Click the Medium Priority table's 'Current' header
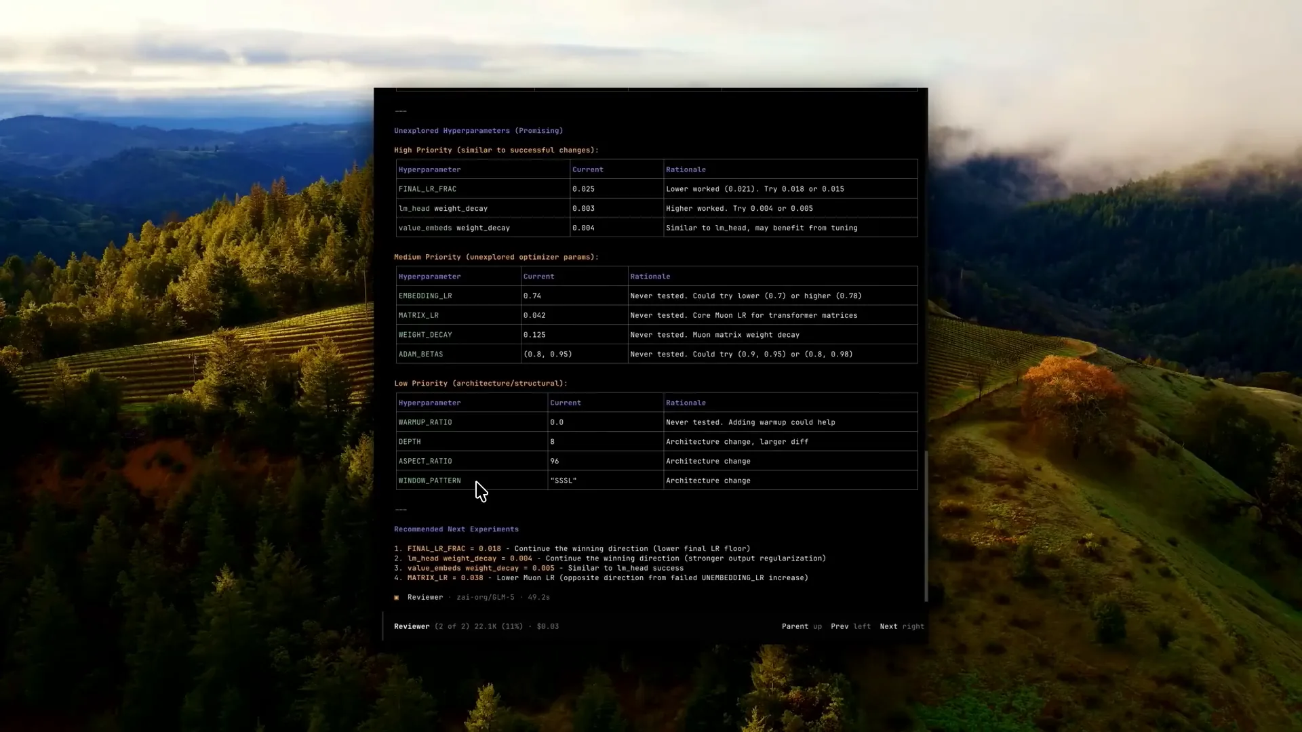Image resolution: width=1302 pixels, height=732 pixels. 539,277
